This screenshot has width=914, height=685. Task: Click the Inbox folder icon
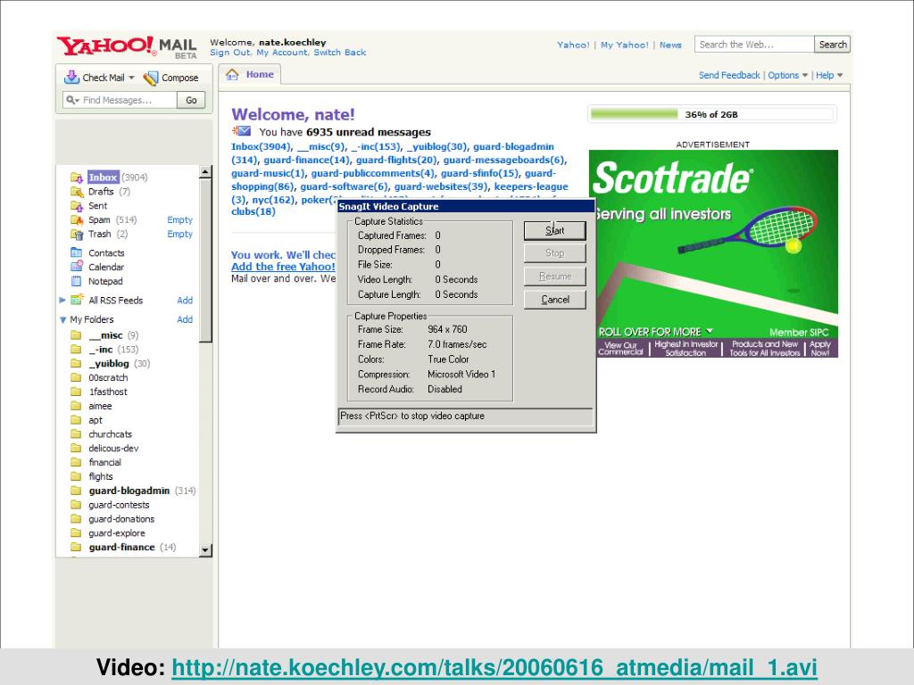coord(77,177)
